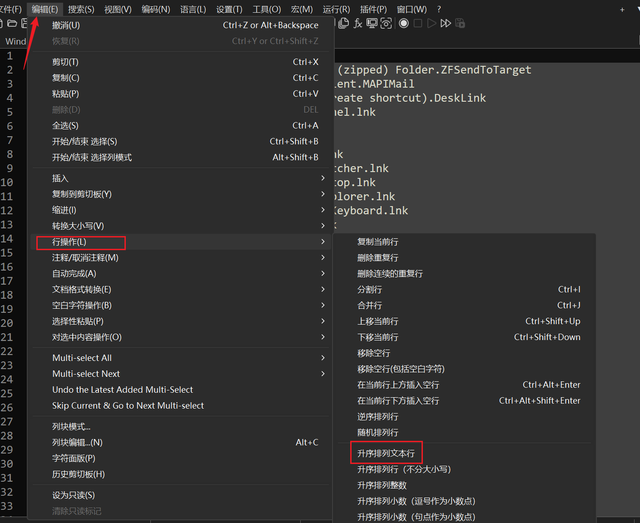Click the Open file folder icon
This screenshot has width=640, height=523.
12,23
